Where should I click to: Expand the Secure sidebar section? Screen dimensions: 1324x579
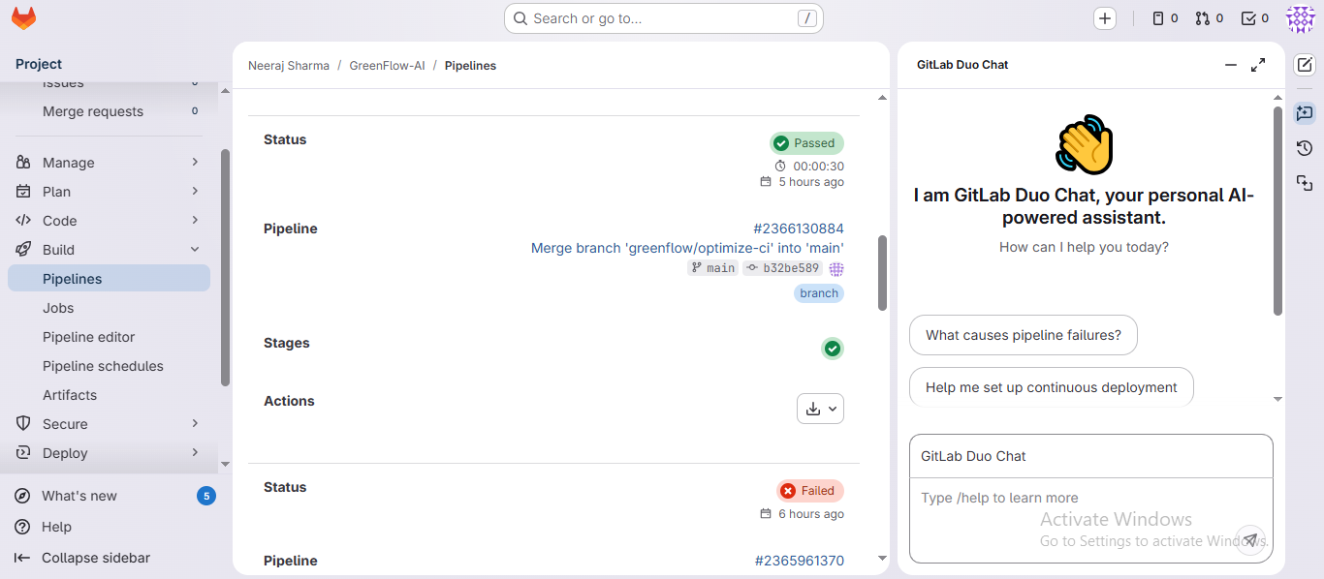coord(195,424)
